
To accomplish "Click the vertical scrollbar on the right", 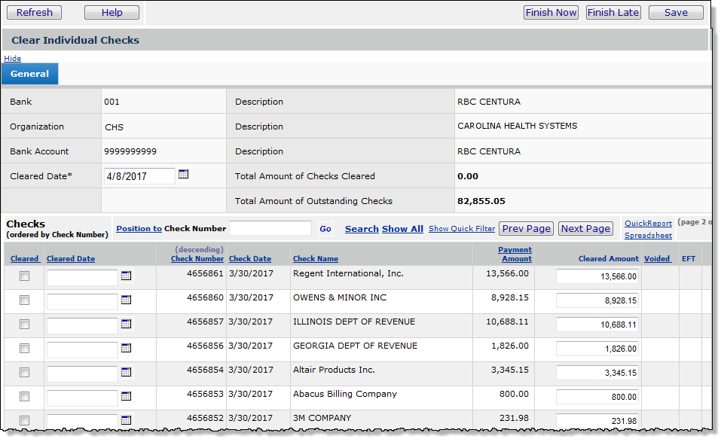I will pos(712,226).
